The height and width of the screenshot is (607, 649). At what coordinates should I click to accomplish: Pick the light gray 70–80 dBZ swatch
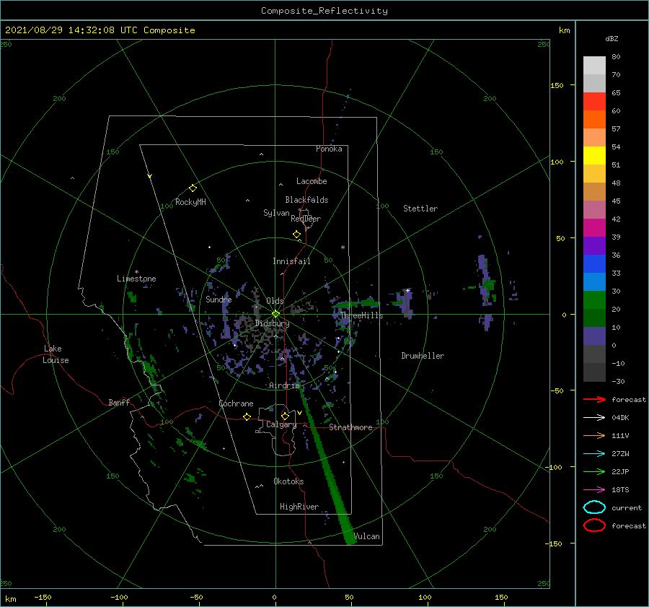594,66
